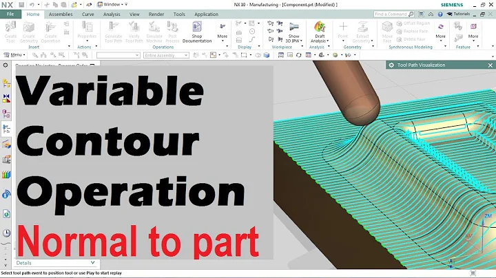
Task: Open the empty selection filter dropdown
Action: tap(118, 55)
